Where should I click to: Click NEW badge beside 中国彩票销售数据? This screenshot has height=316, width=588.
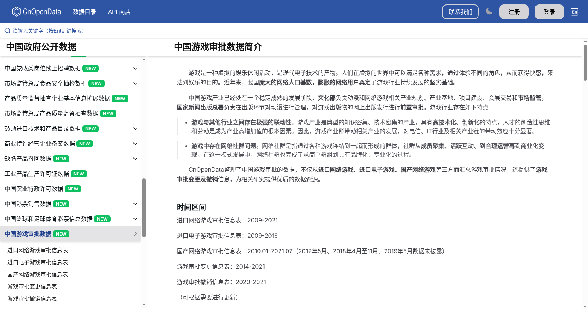pos(61,204)
